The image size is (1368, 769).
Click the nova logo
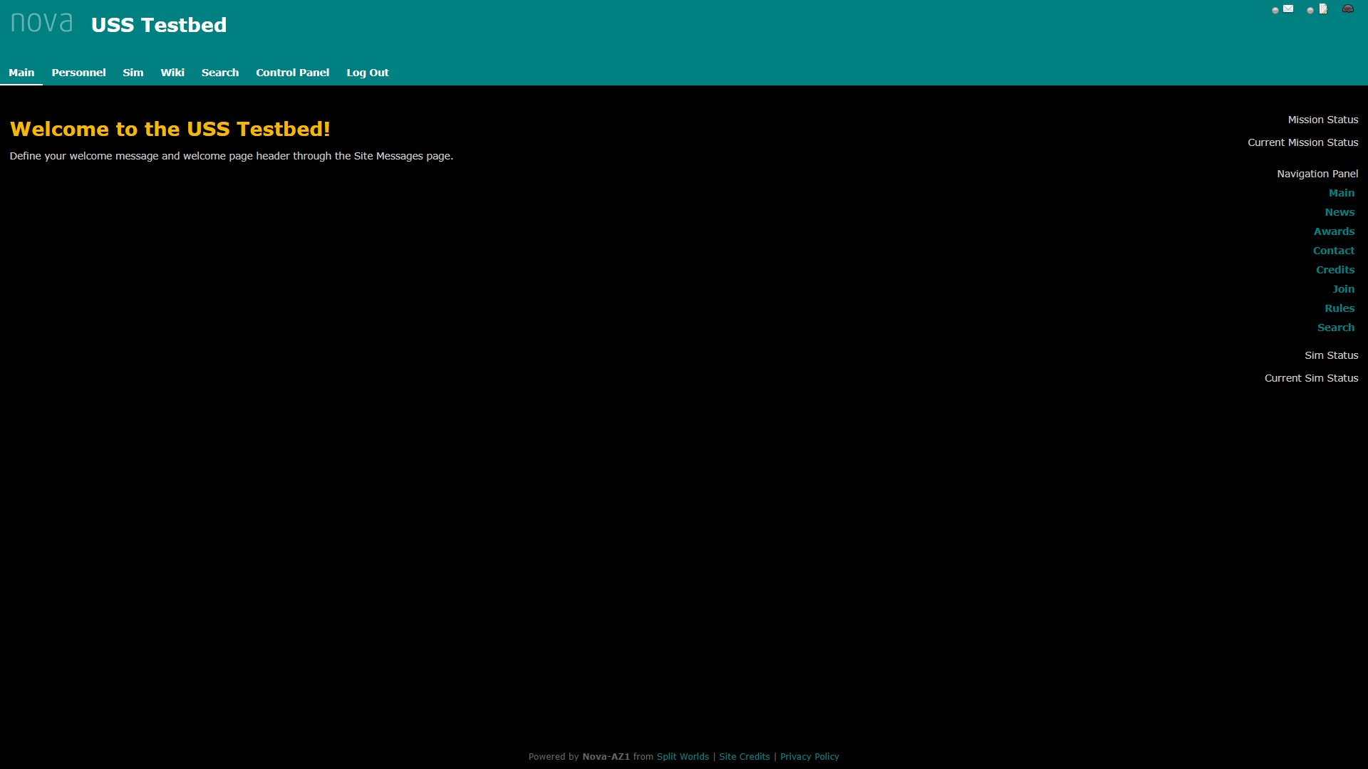(42, 23)
